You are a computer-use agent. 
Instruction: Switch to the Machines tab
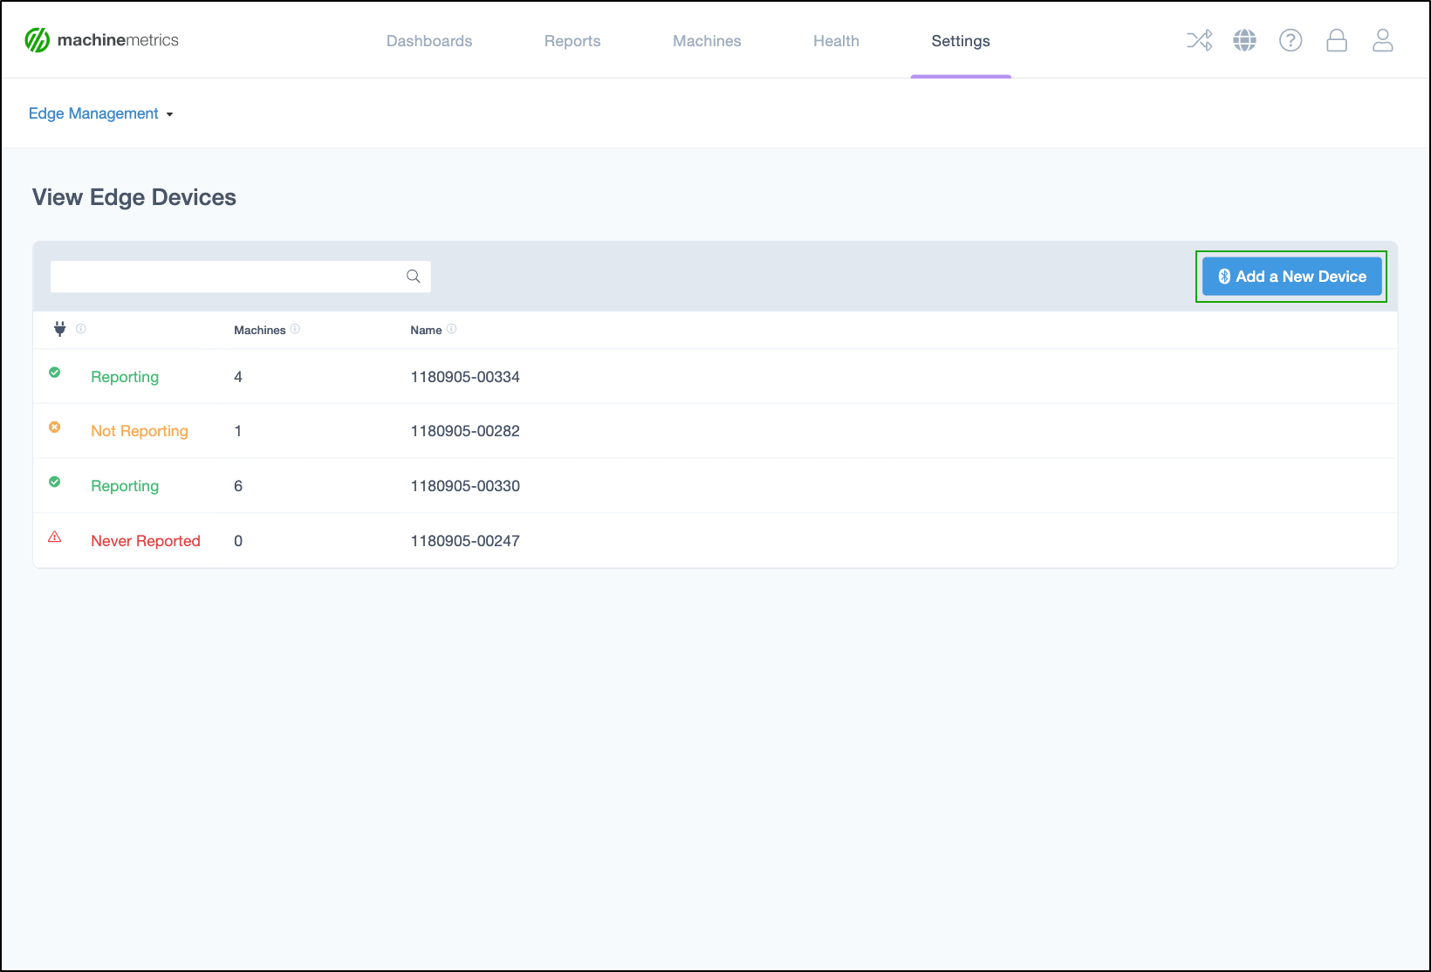point(707,41)
